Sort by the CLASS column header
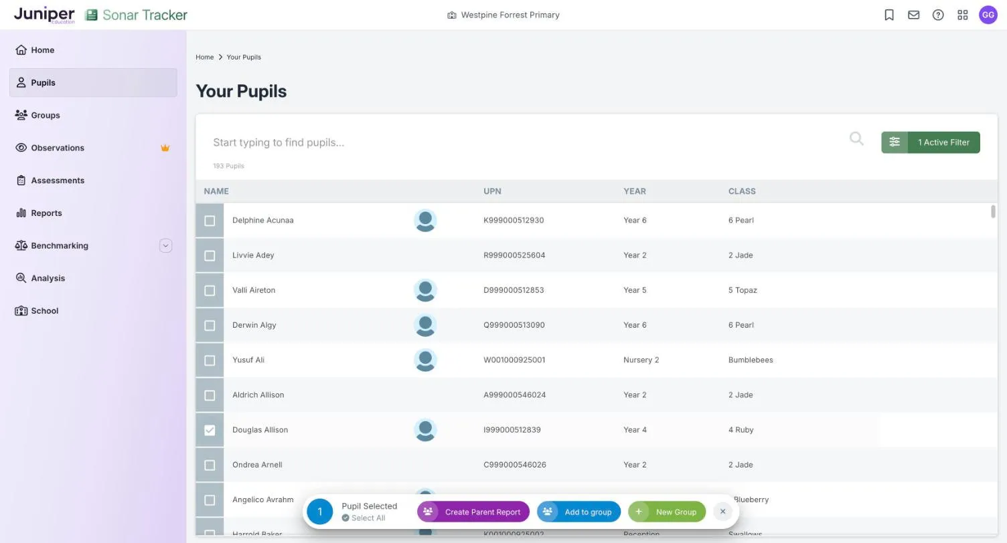1007x543 pixels. coord(742,191)
